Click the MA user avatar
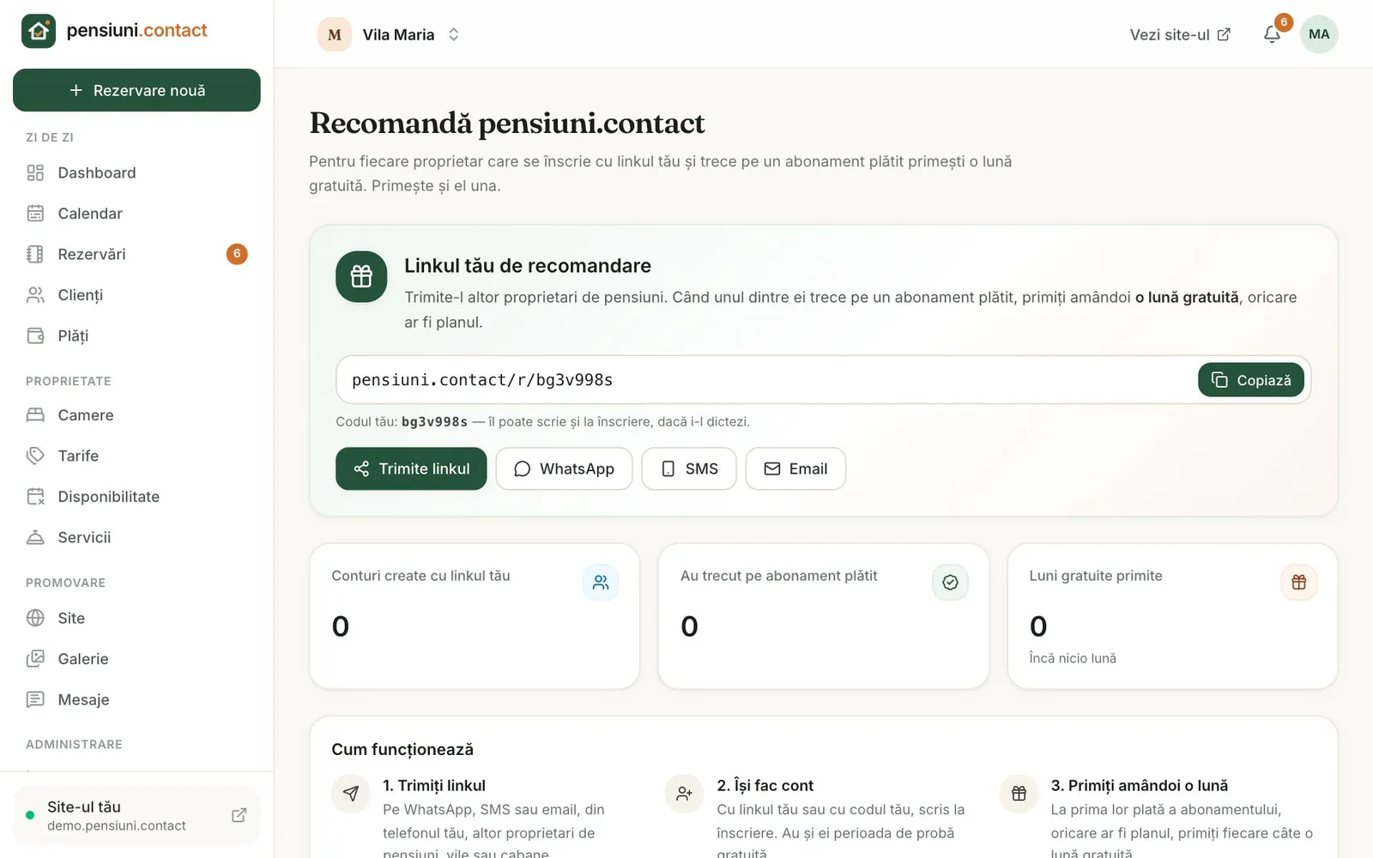The image size is (1373, 858). [1319, 34]
